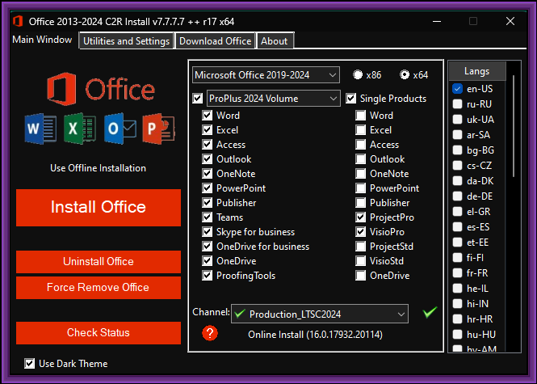Click the Online Install version text
The image size is (537, 384).
(316, 335)
